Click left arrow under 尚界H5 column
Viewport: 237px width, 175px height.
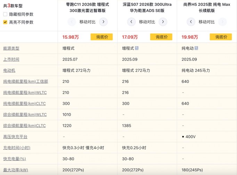(x=191, y=22)
